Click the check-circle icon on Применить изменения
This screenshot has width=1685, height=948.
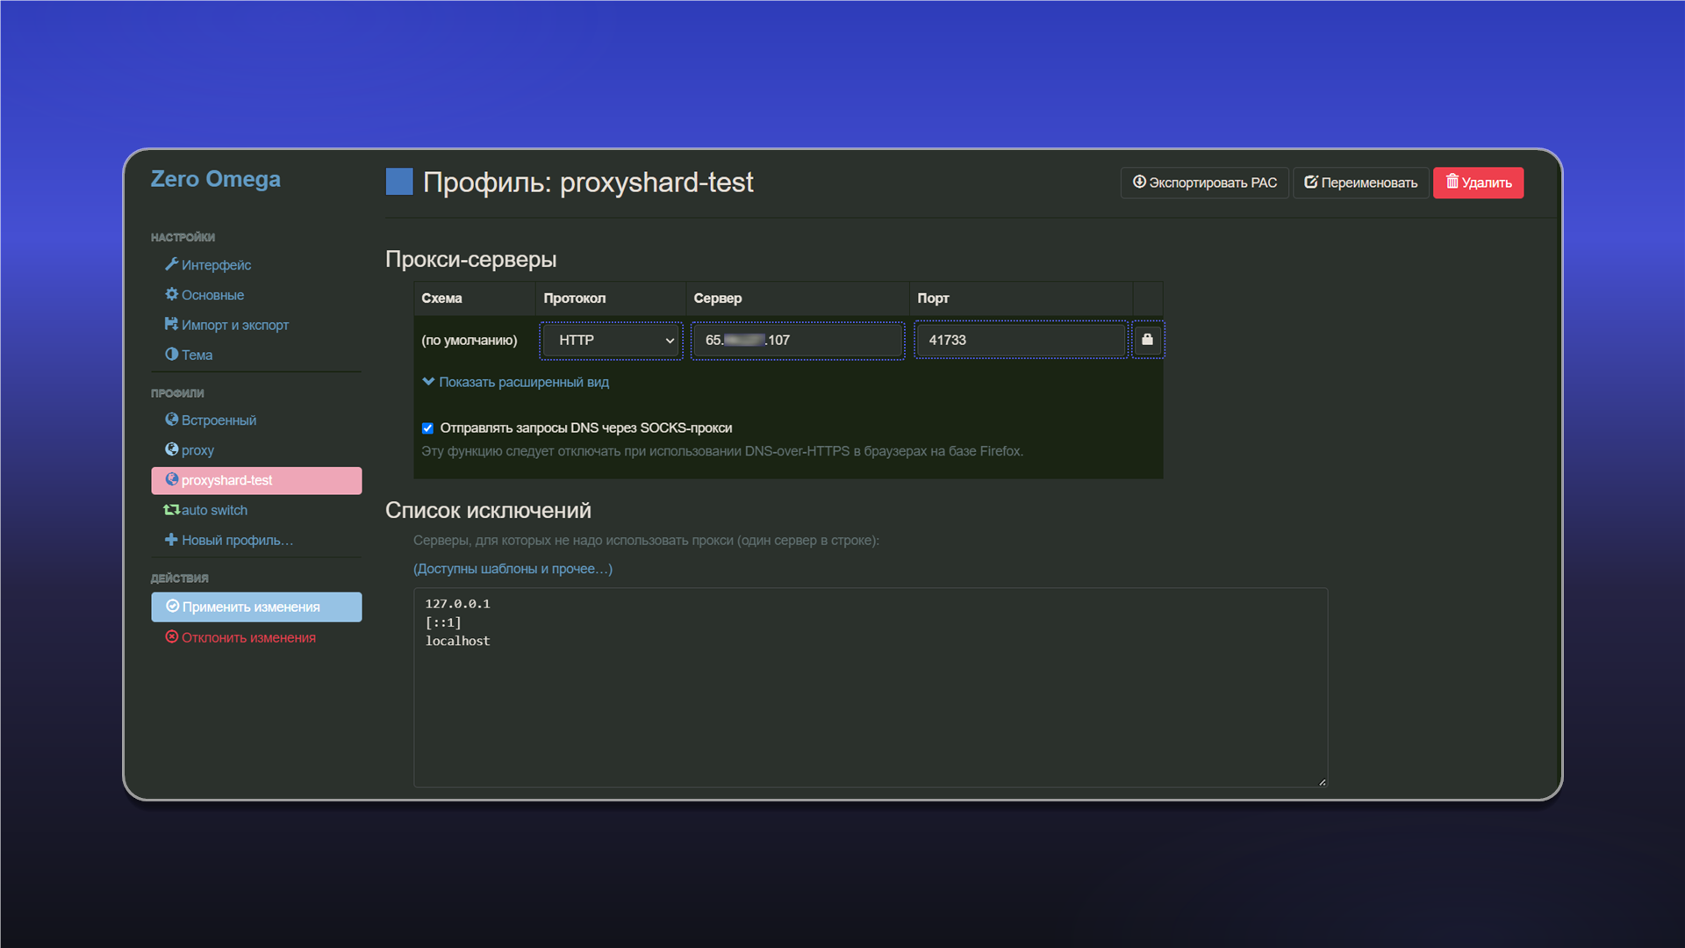173,606
